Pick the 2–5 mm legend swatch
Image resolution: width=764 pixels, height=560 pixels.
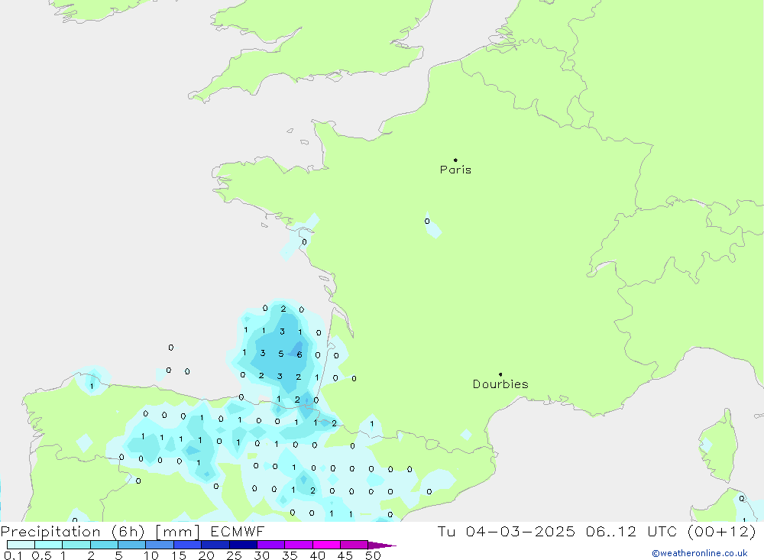[104, 545]
